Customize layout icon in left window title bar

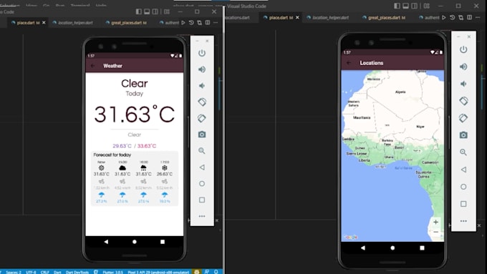click(x=167, y=11)
